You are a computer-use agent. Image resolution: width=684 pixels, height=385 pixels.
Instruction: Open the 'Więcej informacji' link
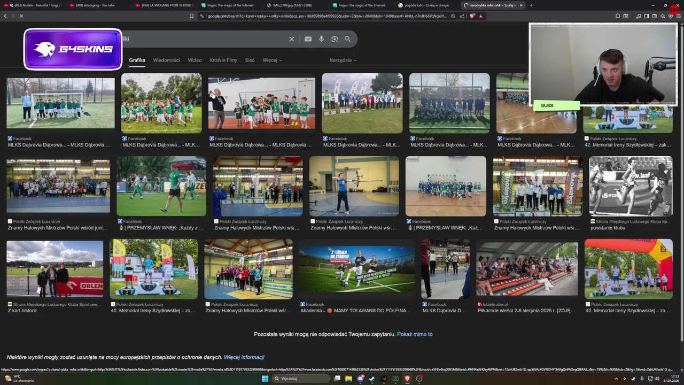pyautogui.click(x=244, y=357)
